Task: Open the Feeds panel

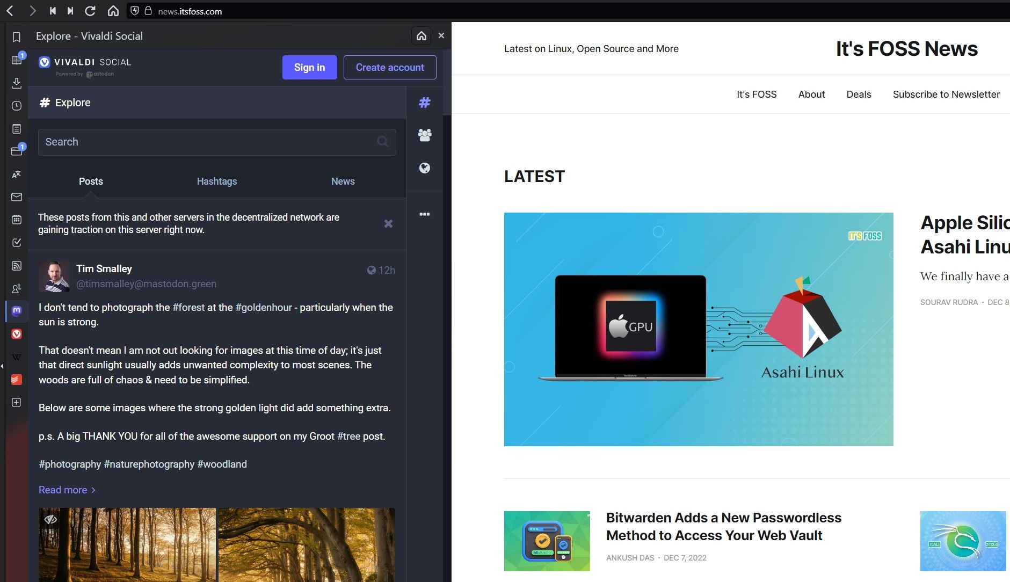Action: [x=16, y=265]
